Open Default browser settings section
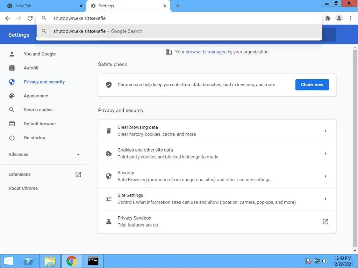The width and height of the screenshot is (358, 268). click(40, 124)
